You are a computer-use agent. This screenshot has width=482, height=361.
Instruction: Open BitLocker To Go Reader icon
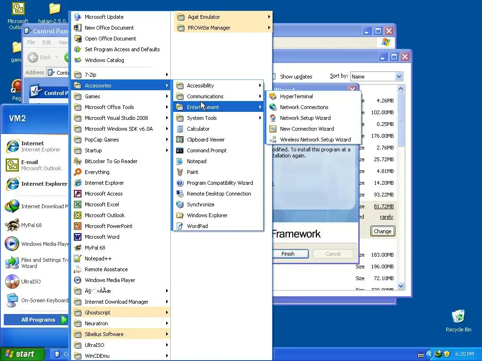tap(78, 161)
